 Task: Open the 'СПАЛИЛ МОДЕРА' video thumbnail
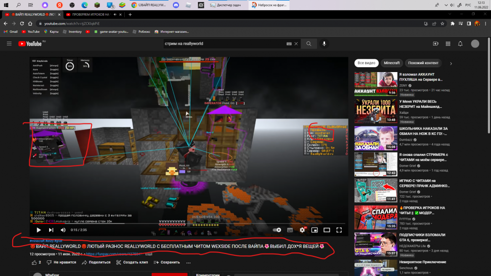376,217
